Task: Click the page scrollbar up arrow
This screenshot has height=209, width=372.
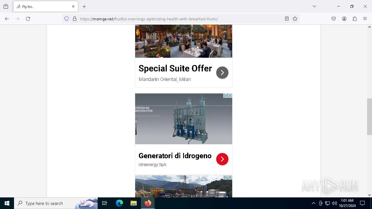Action: 369,27
